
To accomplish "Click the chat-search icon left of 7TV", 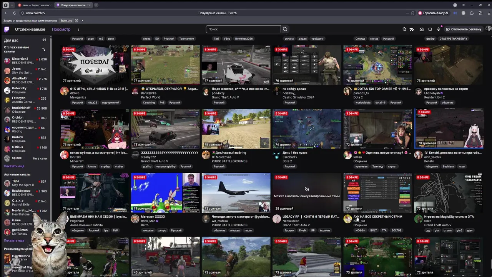I will point(404,29).
